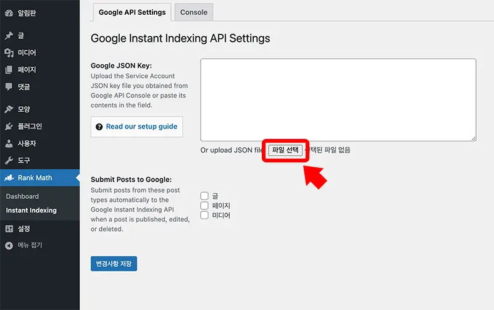Open the 알림판 dashboard icon
Viewport: 494px width, 310px height.
tap(9, 13)
